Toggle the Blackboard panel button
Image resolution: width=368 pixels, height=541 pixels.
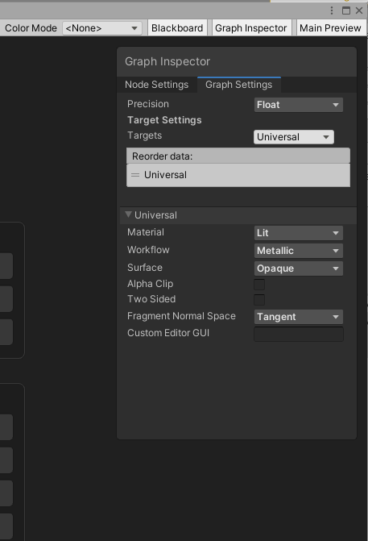[x=177, y=28]
